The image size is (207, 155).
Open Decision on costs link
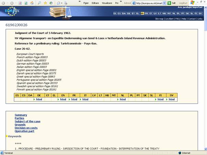tap(26, 128)
